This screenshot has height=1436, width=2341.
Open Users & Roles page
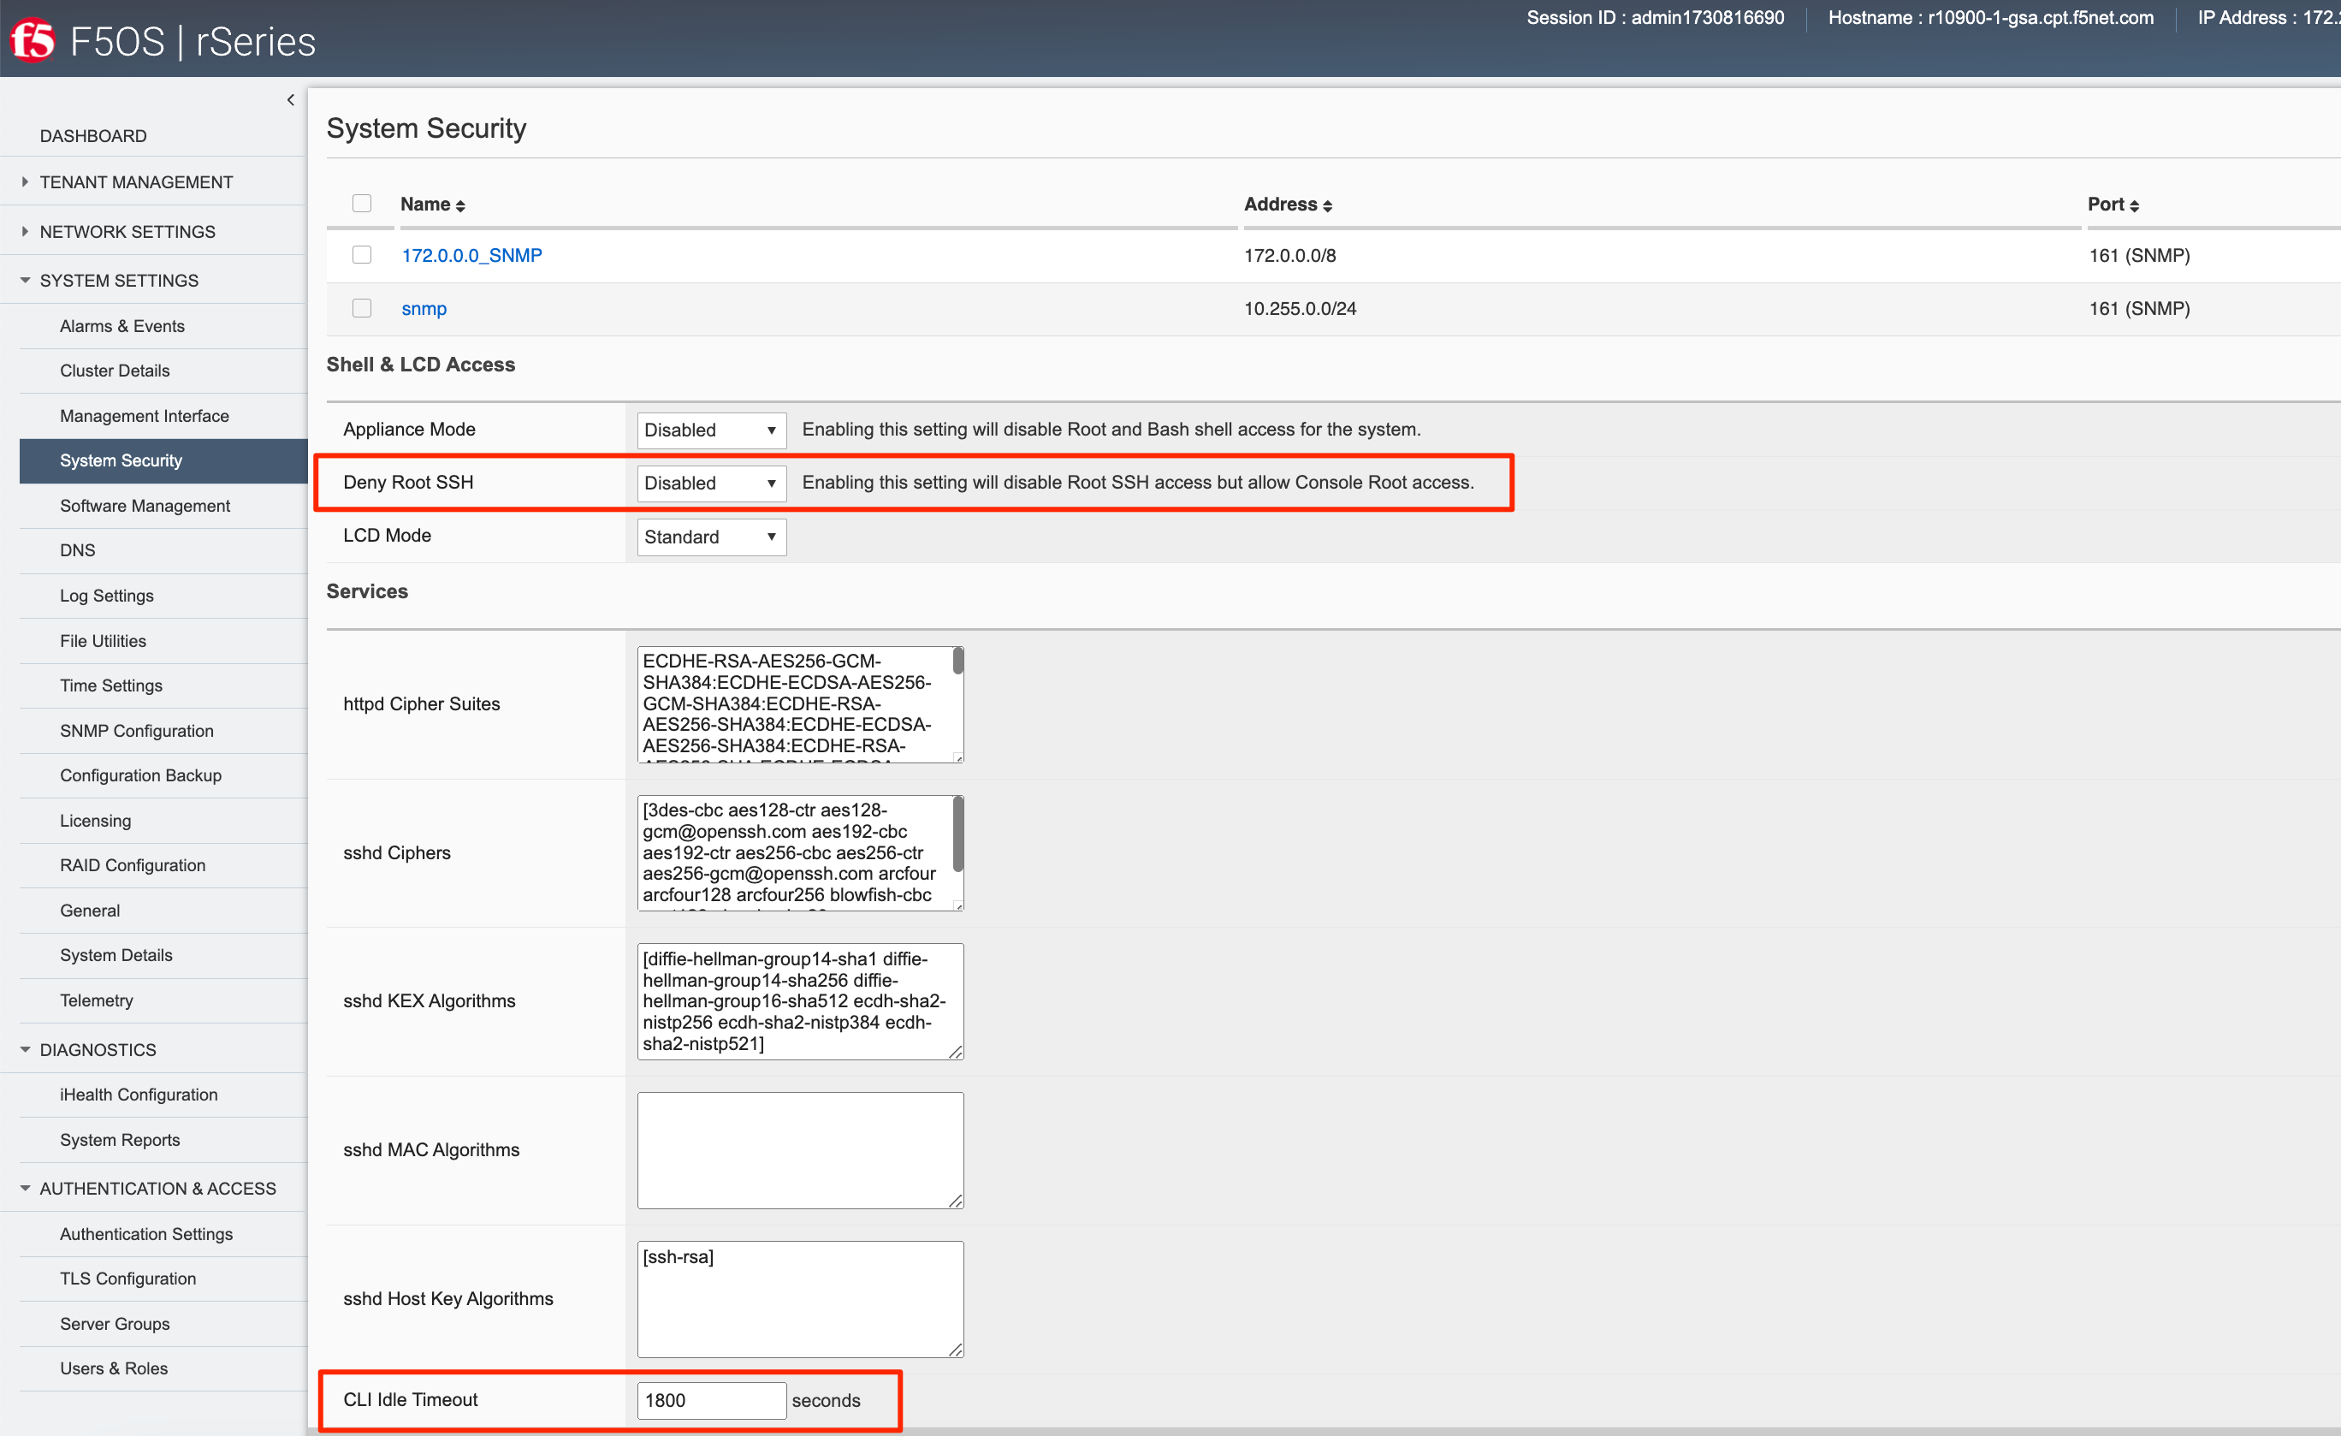point(114,1368)
